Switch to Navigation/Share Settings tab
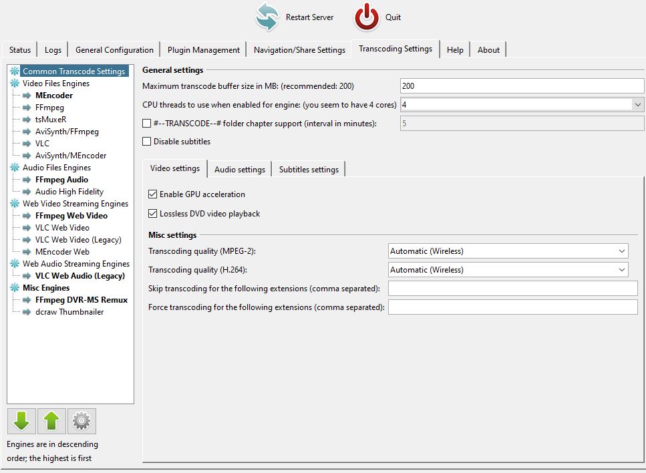This screenshot has width=646, height=473. (x=299, y=50)
